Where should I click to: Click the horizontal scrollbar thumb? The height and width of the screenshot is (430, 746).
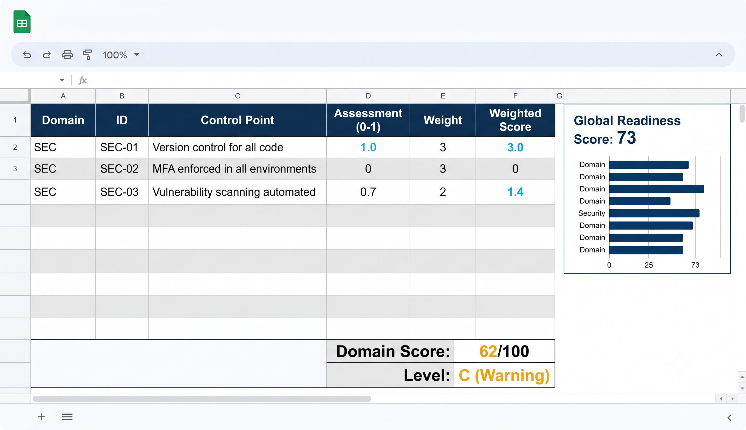click(202, 399)
